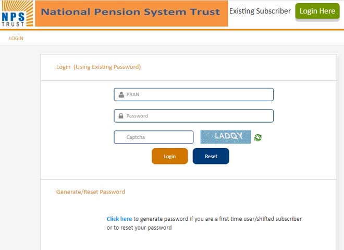Click the "Existing Subscriber" label
Image resolution: width=344 pixels, height=250 pixels.
tap(260, 11)
